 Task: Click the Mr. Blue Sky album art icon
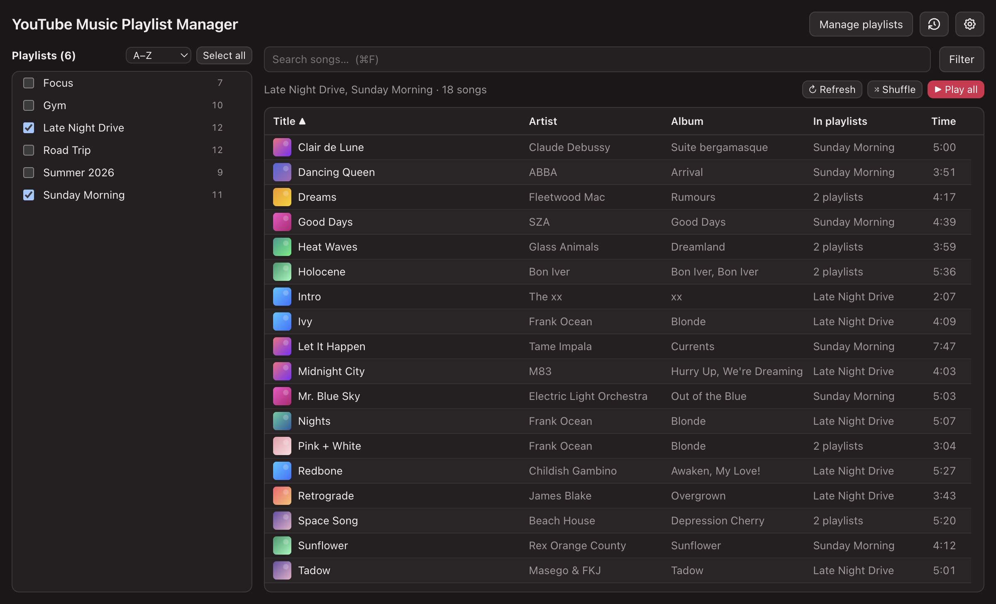[x=282, y=396]
